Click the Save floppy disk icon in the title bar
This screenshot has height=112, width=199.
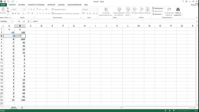tap(5, 2)
